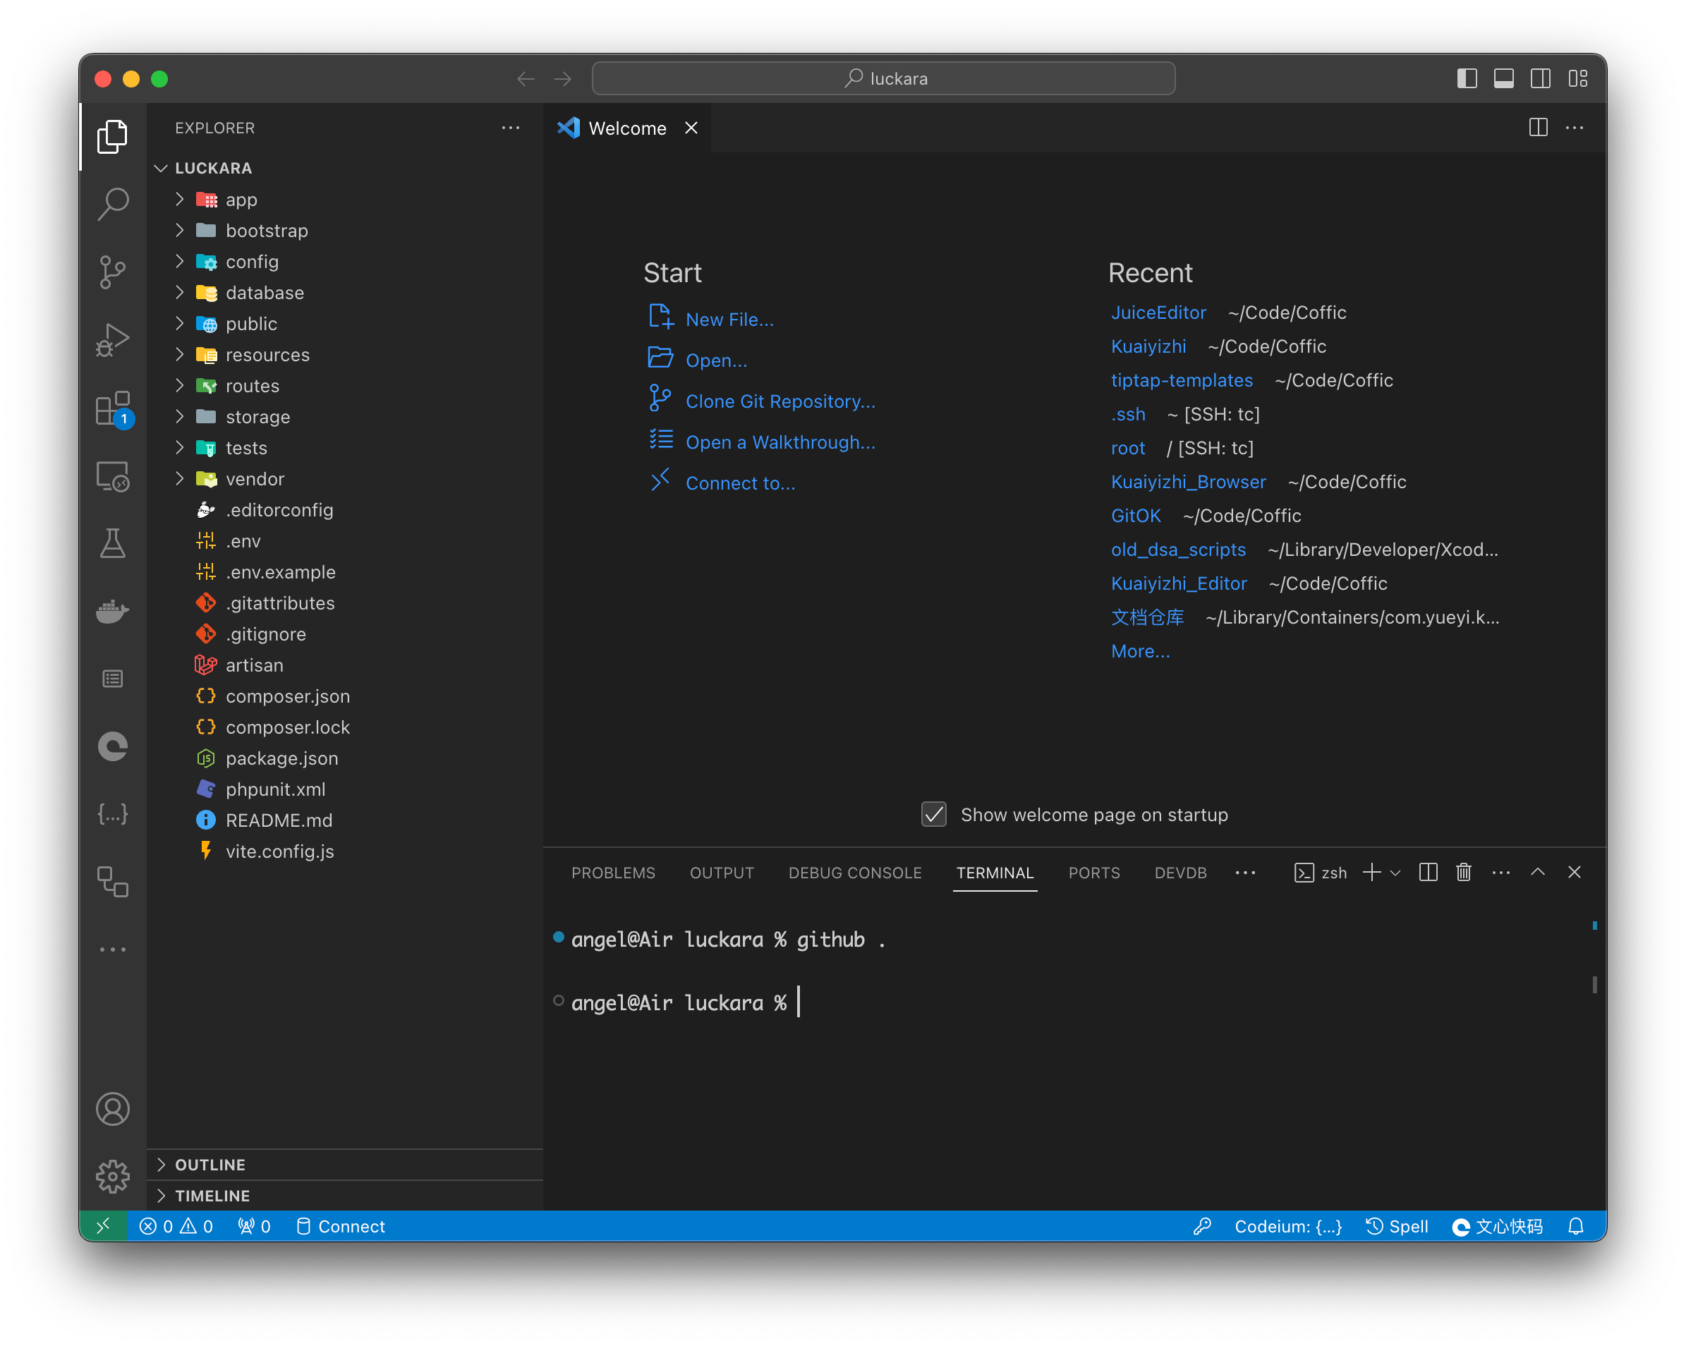Open the Docker sidebar panel

click(113, 611)
